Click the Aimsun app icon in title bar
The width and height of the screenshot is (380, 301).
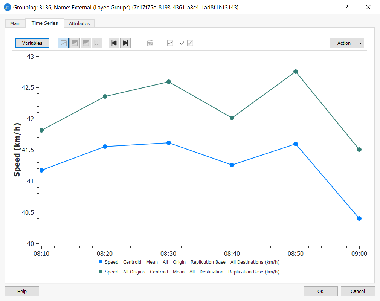tap(7, 7)
